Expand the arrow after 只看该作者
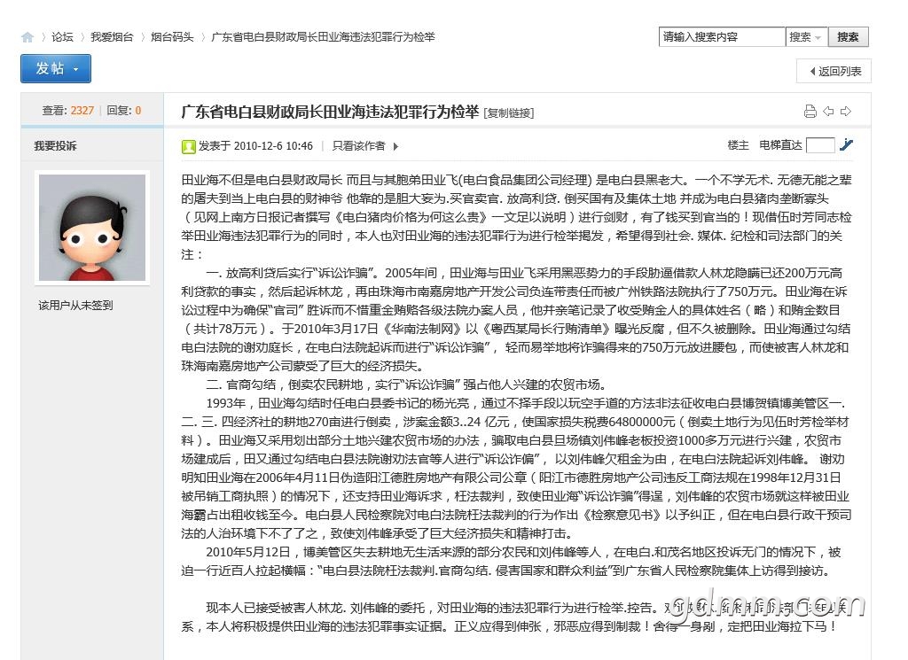Viewport: 908px width, 660px height. 395,146
